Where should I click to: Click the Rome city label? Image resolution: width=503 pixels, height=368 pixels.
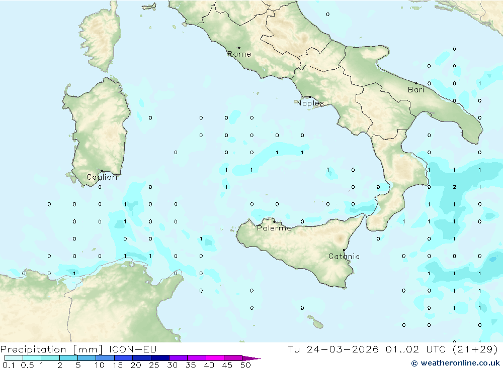(x=239, y=54)
